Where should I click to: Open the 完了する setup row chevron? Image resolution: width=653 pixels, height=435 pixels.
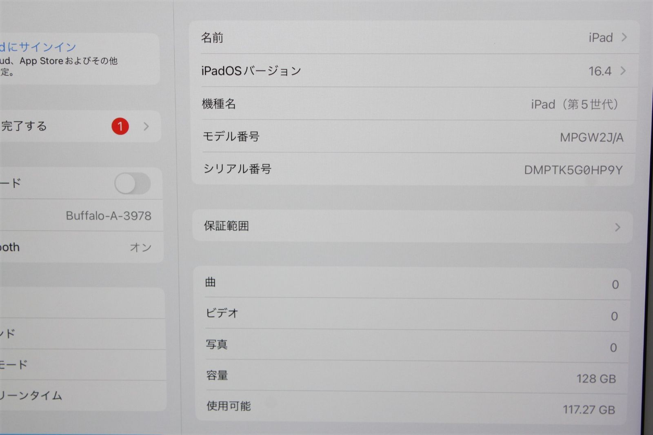(x=146, y=127)
